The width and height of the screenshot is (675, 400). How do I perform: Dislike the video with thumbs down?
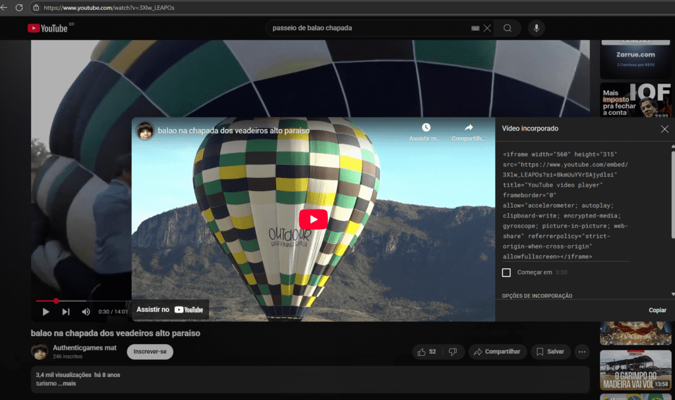pyautogui.click(x=453, y=352)
